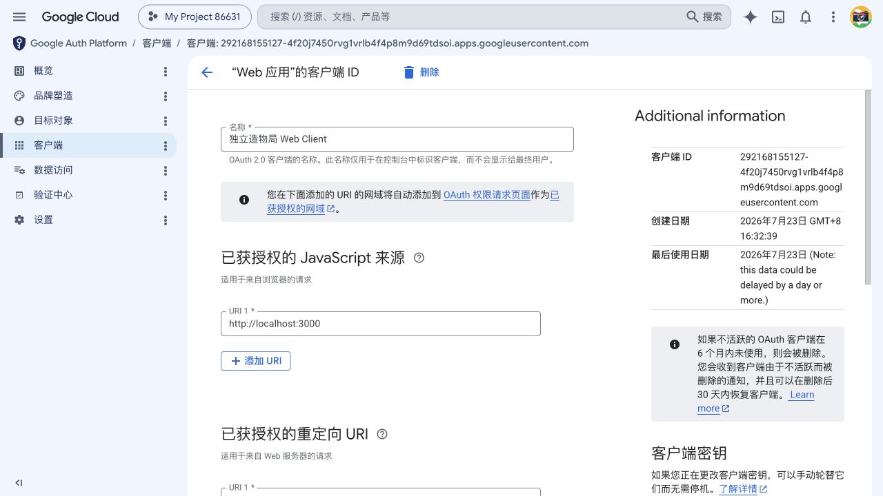Click the Google Cloud logo
Viewport: 883px width, 496px height.
[80, 17]
